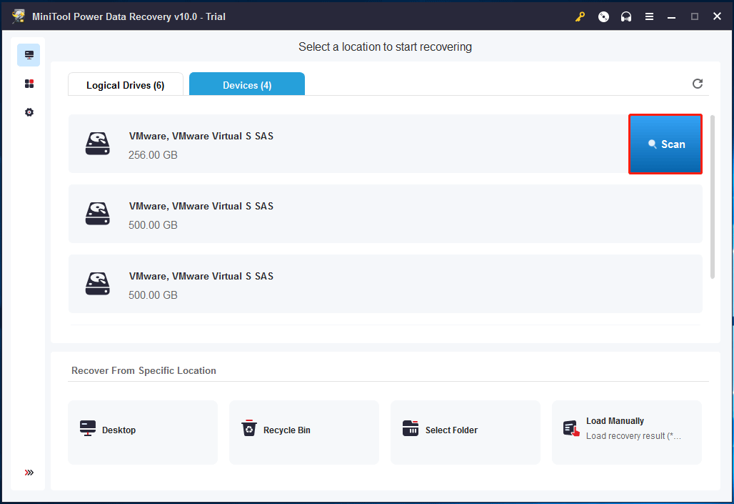Refresh the device list
The width and height of the screenshot is (734, 504).
698,84
